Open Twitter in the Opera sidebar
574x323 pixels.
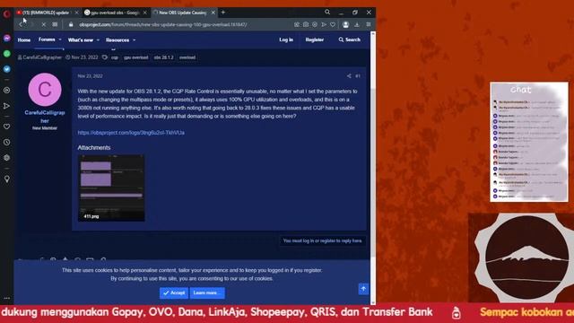tap(7, 69)
